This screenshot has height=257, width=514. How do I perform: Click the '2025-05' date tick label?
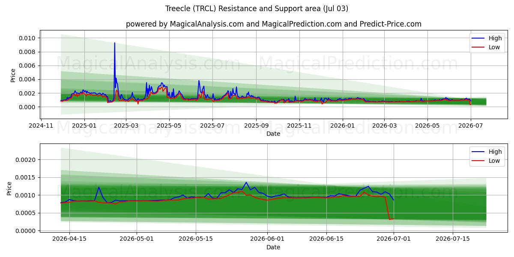pos(169,126)
